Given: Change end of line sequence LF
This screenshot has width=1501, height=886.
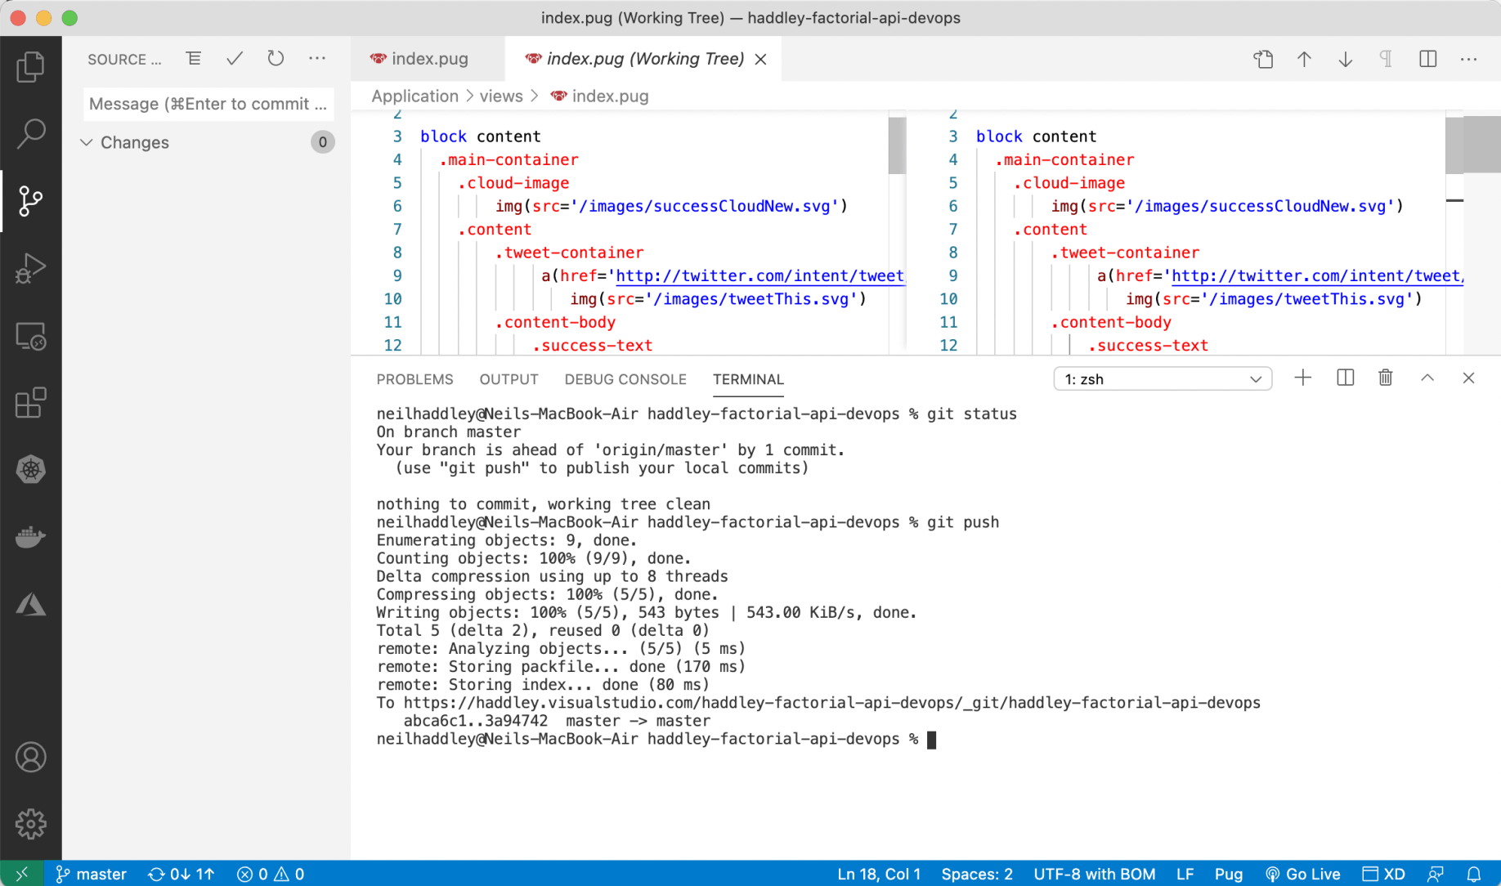Looking at the screenshot, I should [1185, 874].
